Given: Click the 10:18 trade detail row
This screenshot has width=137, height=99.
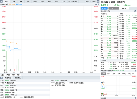Looking at the screenshot, I should tap(128, 58).
